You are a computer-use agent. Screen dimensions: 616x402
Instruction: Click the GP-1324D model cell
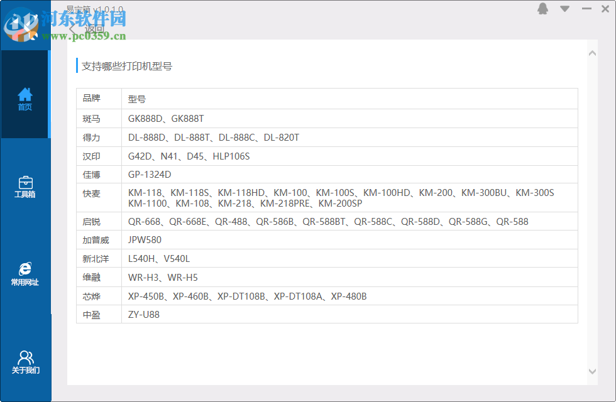pos(349,175)
